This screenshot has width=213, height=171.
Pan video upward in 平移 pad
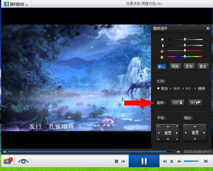point(168,126)
